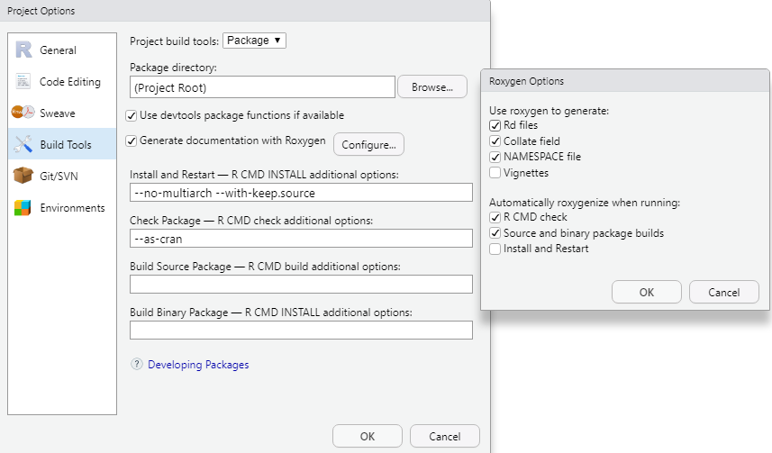Image resolution: width=772 pixels, height=453 pixels.
Task: Confirm Roxygen Options with OK
Action: pyautogui.click(x=647, y=292)
